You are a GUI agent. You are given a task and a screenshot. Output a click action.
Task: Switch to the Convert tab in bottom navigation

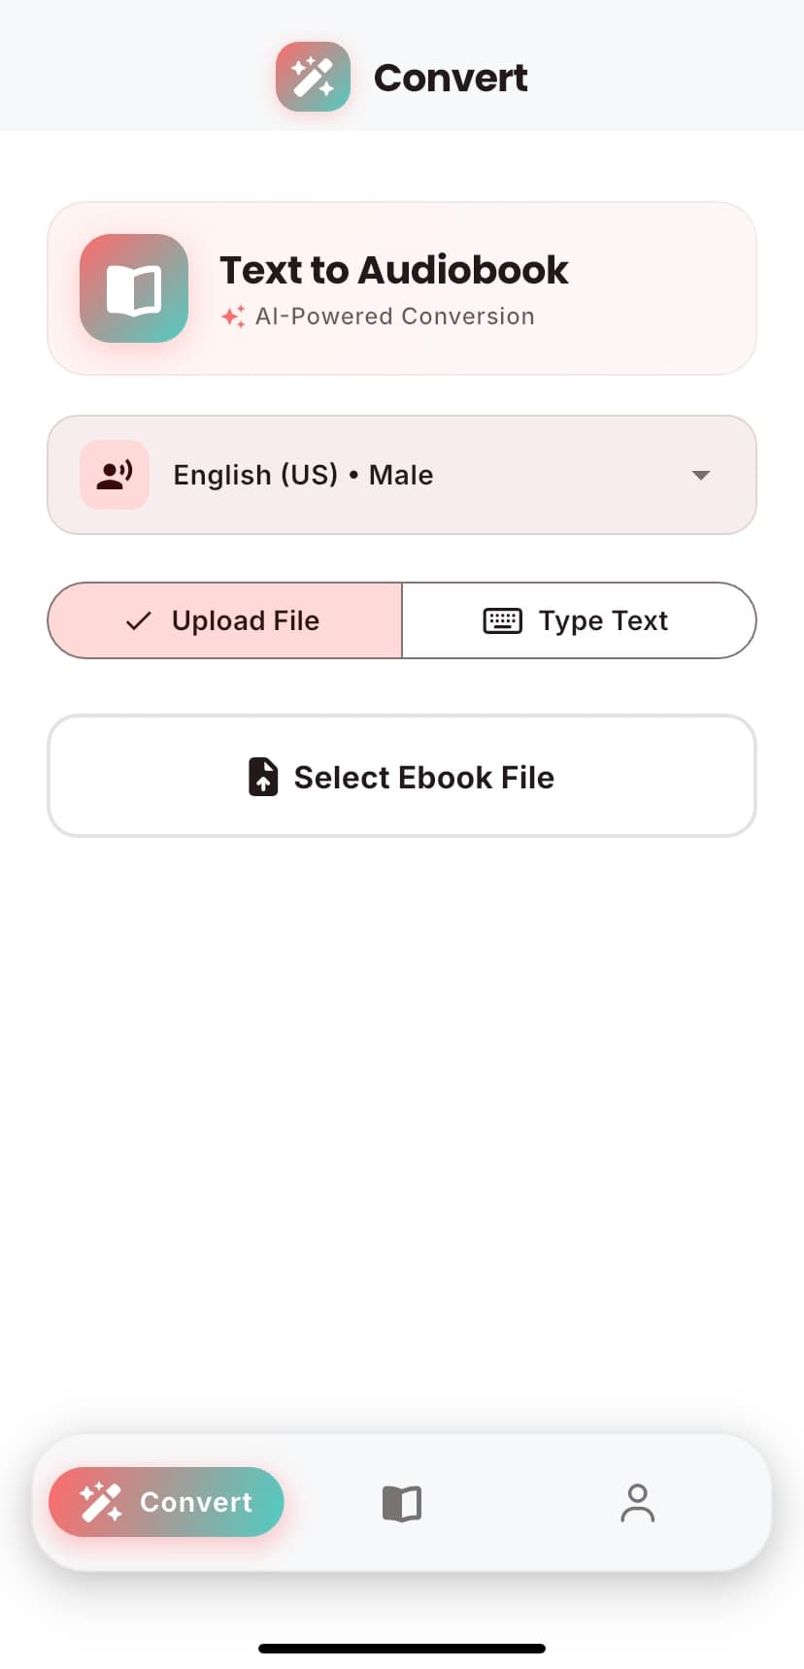165,1502
